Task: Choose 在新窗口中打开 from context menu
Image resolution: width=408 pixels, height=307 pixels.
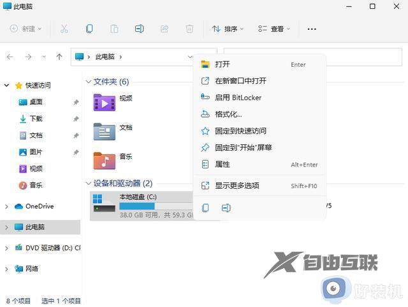Action: (259, 81)
